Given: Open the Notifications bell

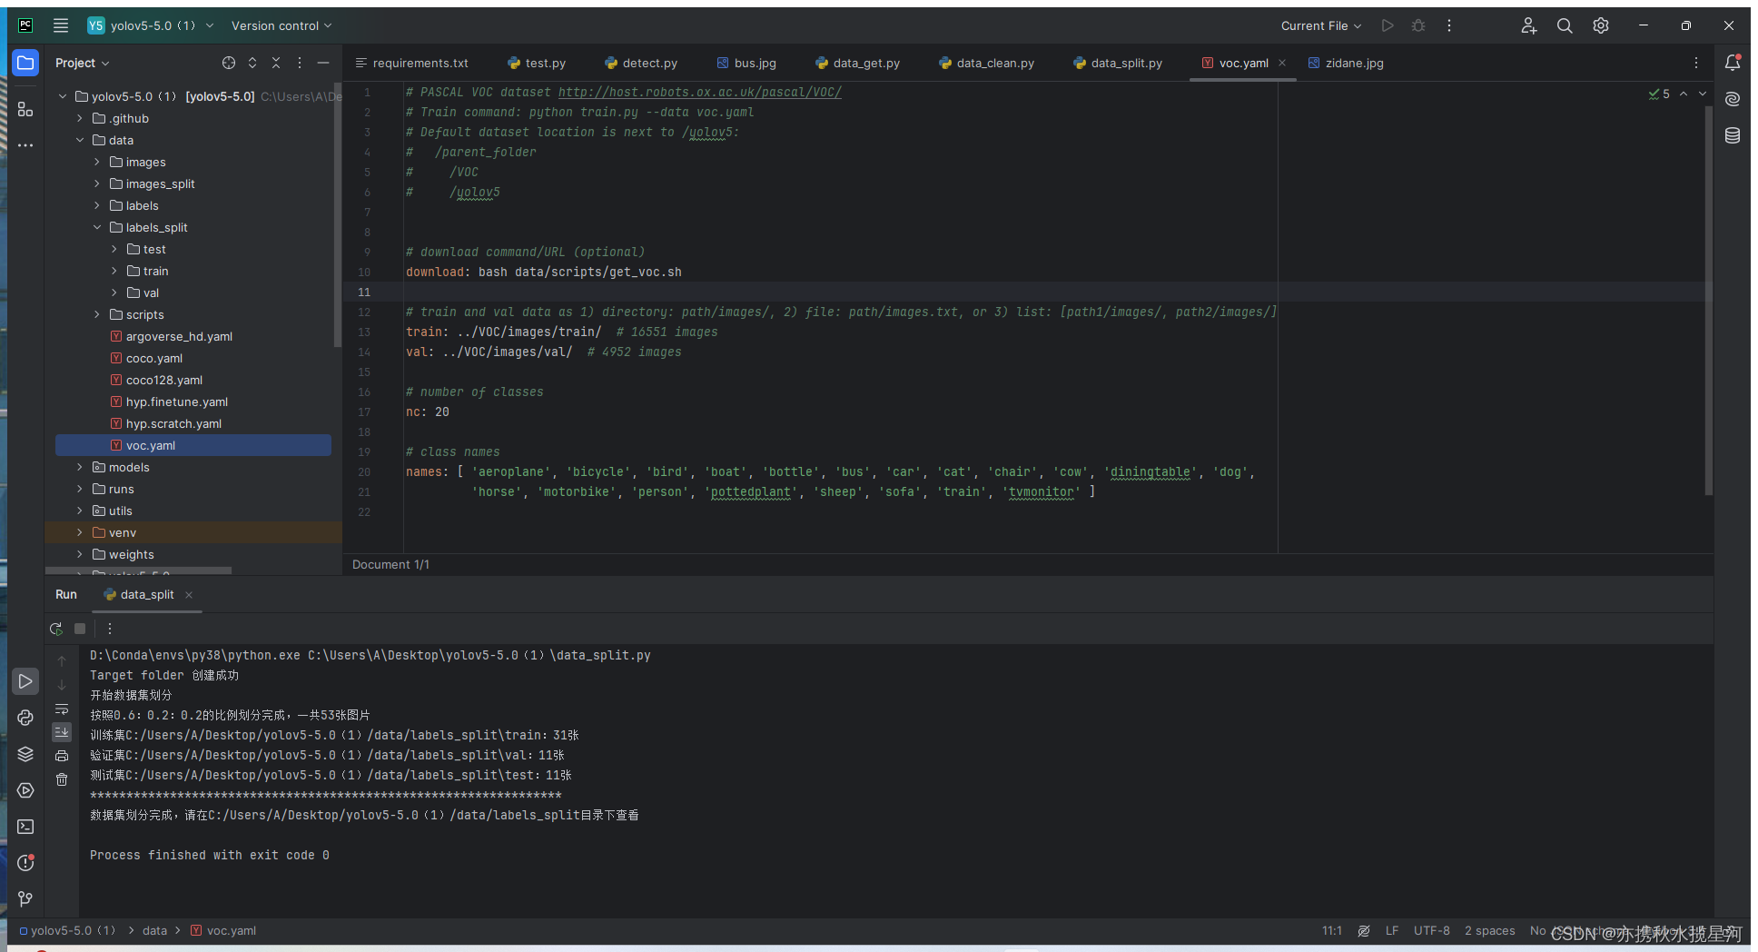Looking at the screenshot, I should pos(1733,63).
